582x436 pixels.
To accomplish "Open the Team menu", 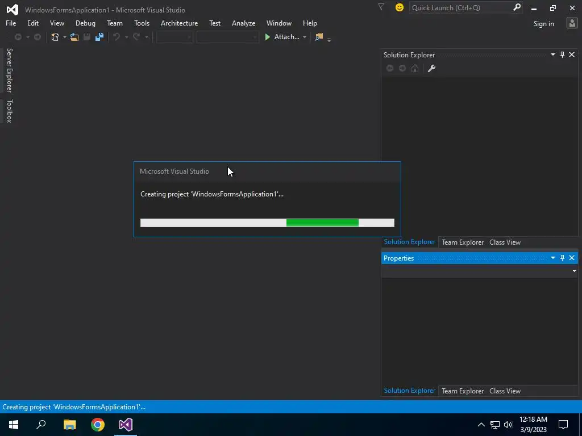I will click(x=115, y=23).
